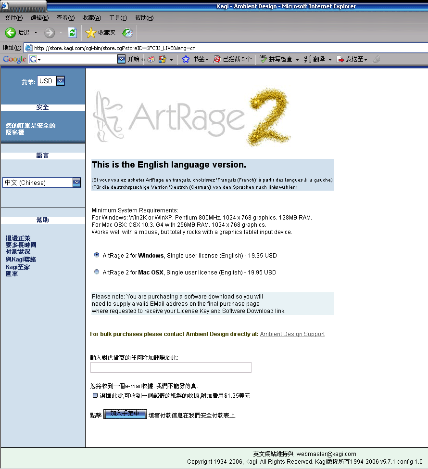
Task: Click the 开始 search button on Google toolbar
Action: click(x=134, y=59)
